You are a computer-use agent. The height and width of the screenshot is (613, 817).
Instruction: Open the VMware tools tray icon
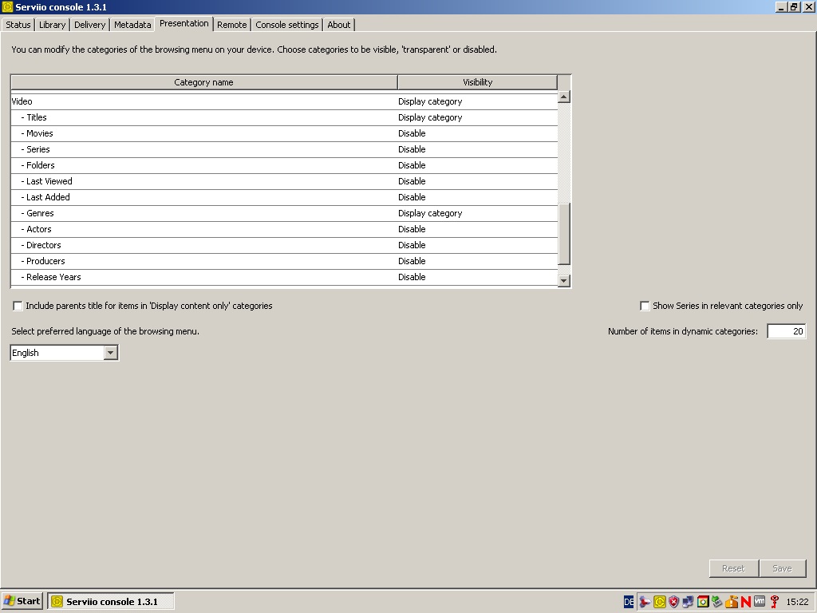coord(760,602)
